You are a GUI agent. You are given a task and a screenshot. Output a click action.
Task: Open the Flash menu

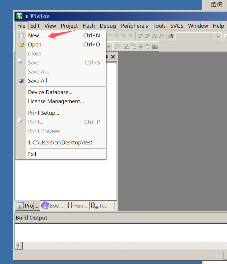coord(89,26)
